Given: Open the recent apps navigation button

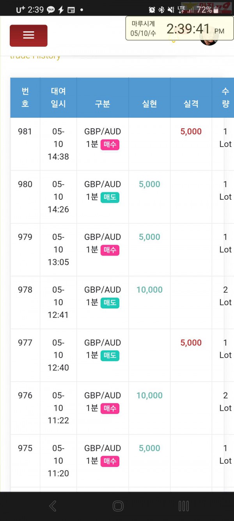Looking at the screenshot, I should click(184, 506).
